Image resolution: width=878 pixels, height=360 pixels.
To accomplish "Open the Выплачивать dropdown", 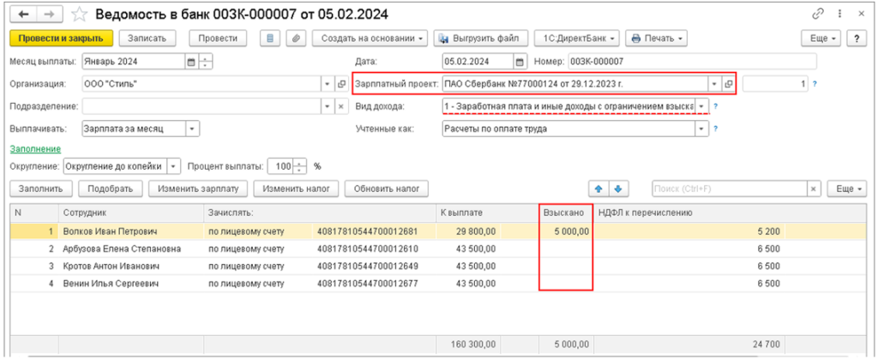I will (192, 129).
